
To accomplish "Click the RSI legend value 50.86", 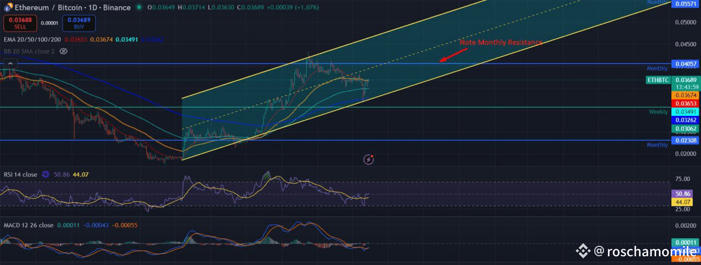I will (63, 174).
